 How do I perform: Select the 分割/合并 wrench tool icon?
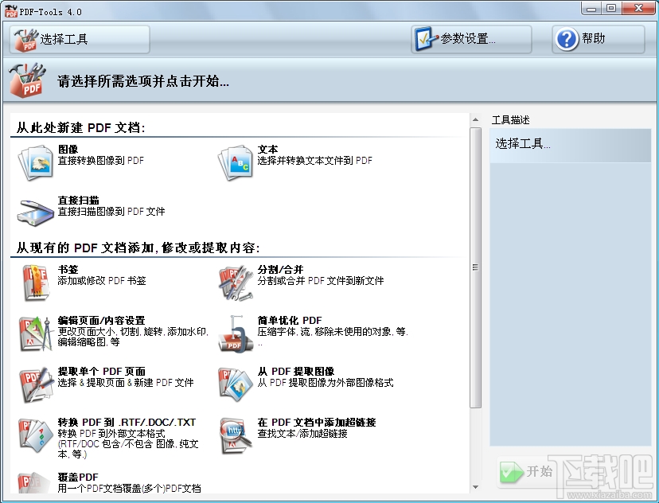(236, 283)
